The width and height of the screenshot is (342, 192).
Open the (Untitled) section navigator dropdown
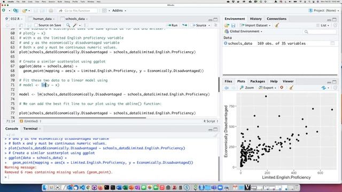coord(30,121)
